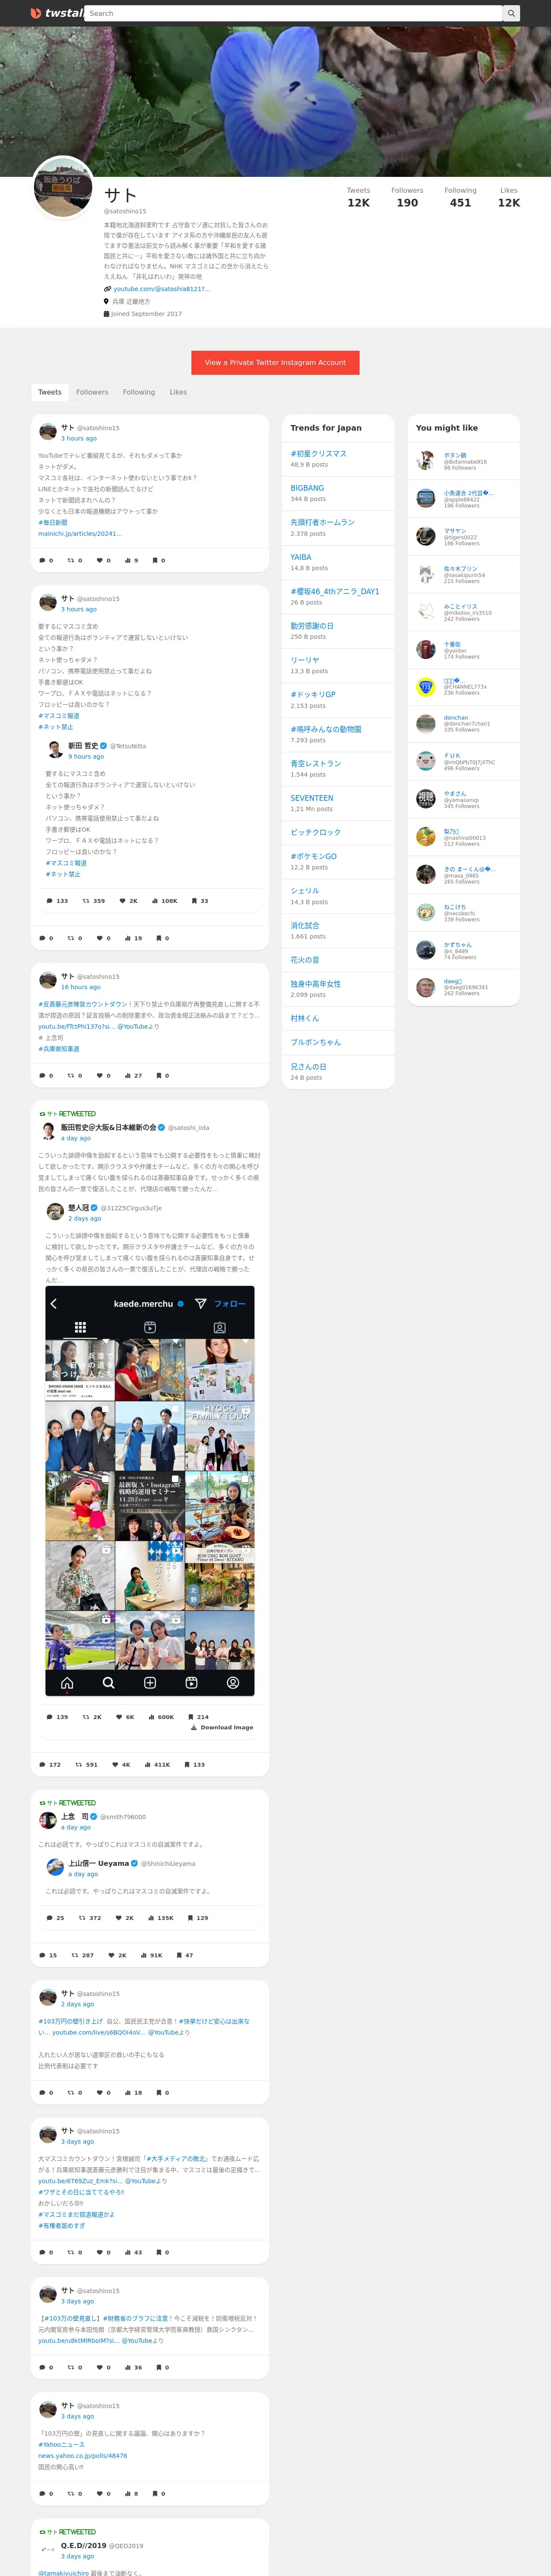The image size is (551, 2576).
Task: Click the 新田 哲史 author name
Action: (x=83, y=746)
